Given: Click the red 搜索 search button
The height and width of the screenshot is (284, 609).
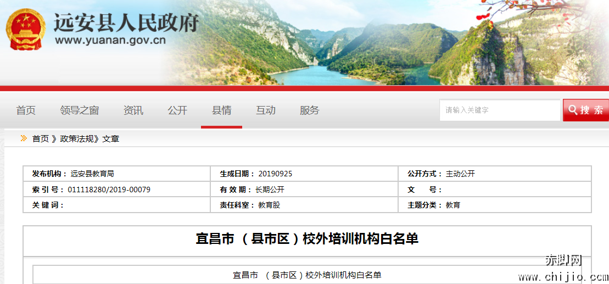Looking at the screenshot, I should 586,110.
